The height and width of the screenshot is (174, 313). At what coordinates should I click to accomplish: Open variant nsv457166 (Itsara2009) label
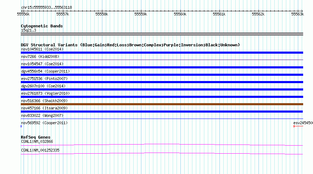pyautogui.click(x=44, y=108)
